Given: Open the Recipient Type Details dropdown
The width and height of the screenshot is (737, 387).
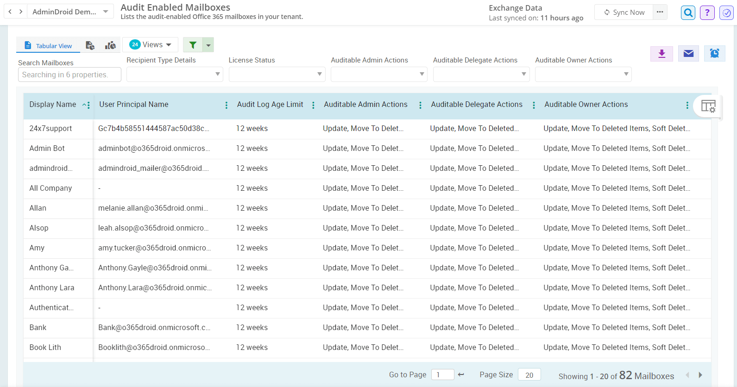Looking at the screenshot, I should coord(175,74).
